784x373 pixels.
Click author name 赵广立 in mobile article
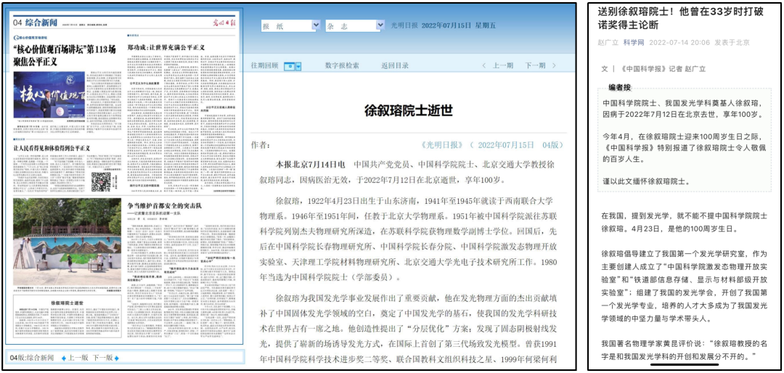pos(607,43)
